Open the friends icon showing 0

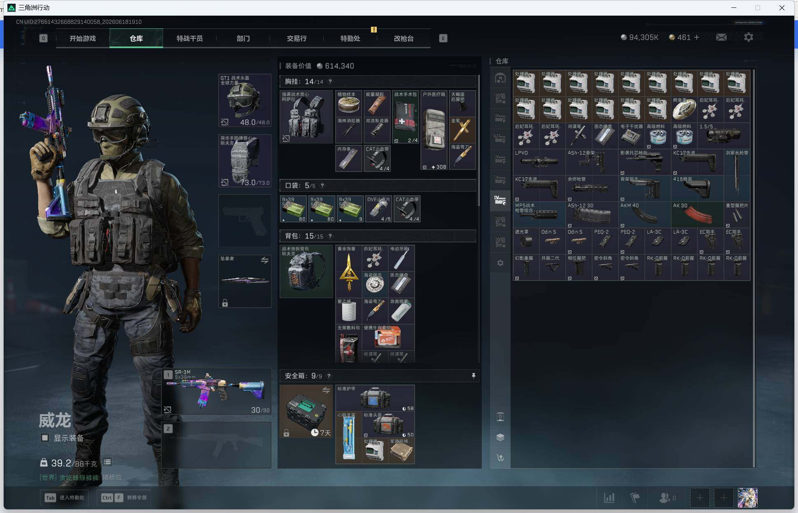click(x=667, y=498)
